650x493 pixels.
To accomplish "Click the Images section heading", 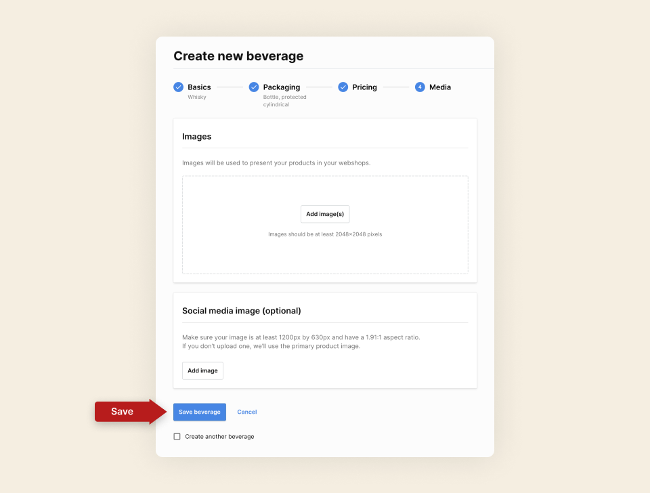I will coord(197,136).
